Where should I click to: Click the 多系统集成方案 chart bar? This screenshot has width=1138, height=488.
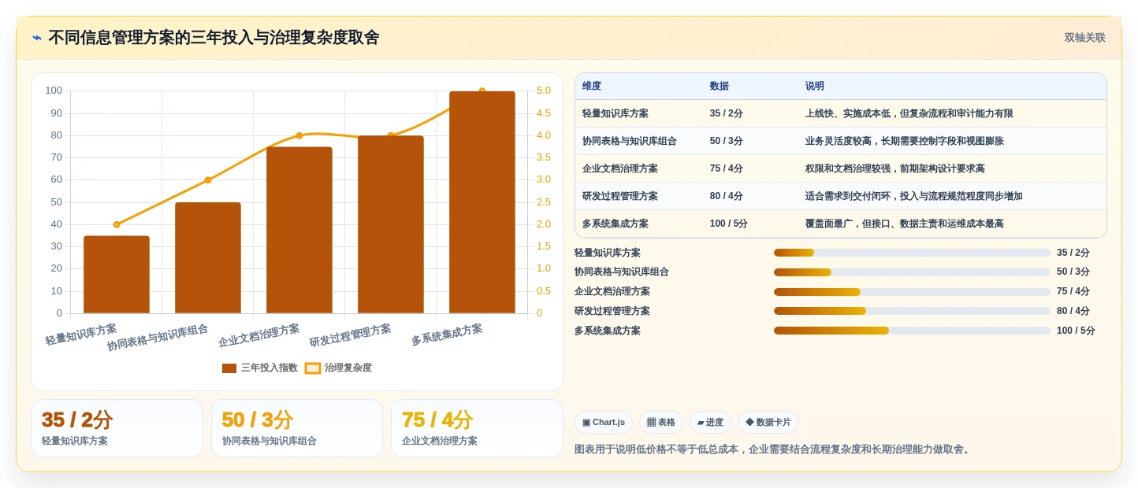click(x=482, y=202)
